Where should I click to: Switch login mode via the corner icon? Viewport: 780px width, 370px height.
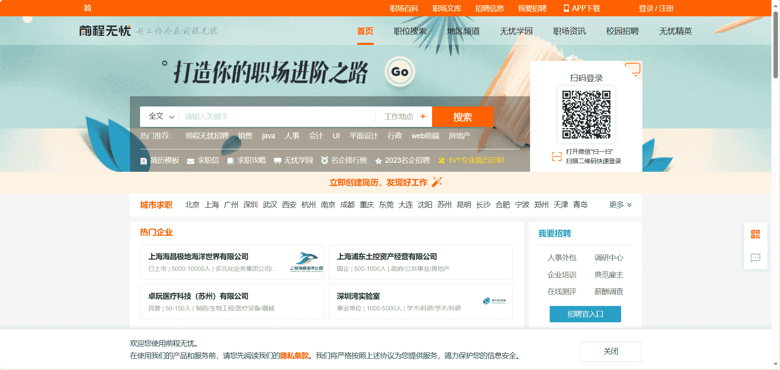(x=633, y=69)
